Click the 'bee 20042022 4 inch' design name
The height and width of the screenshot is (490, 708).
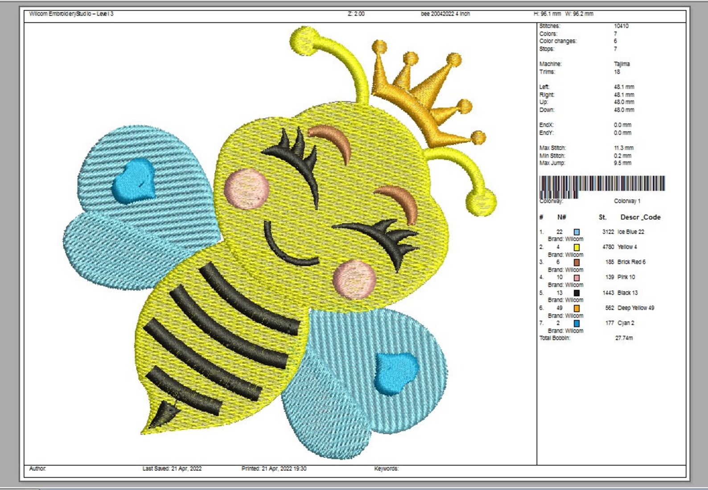coord(445,14)
